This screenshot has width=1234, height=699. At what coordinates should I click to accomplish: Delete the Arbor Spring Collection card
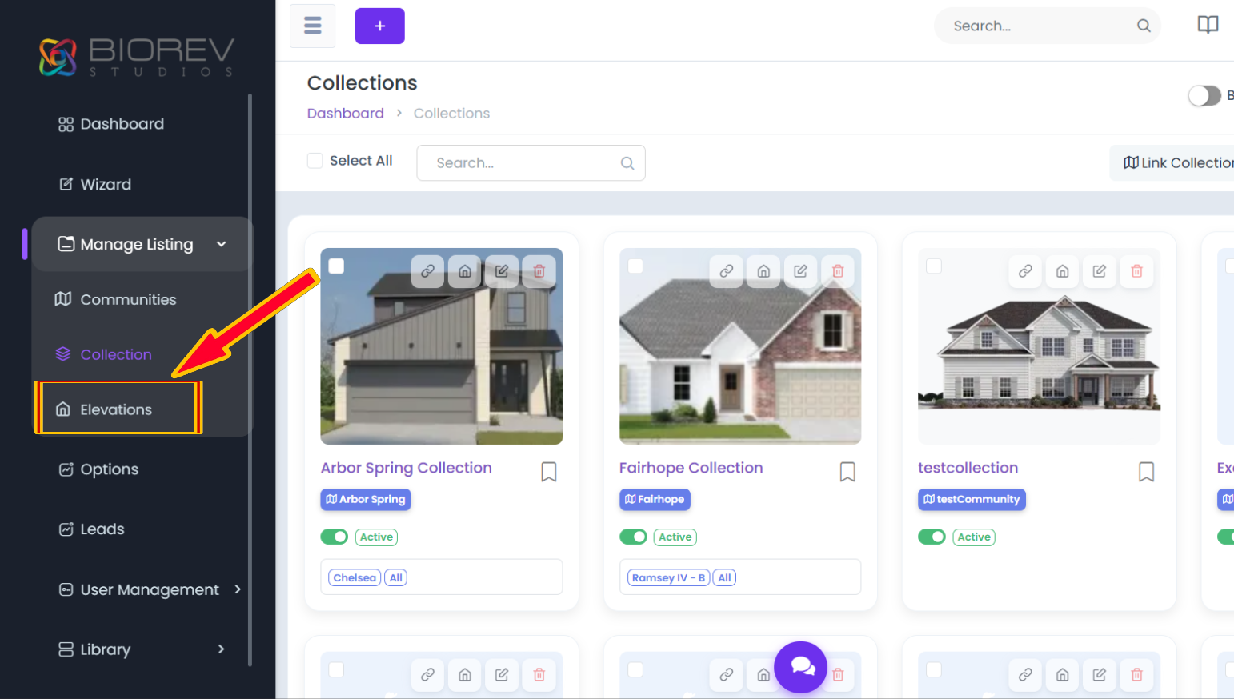coord(539,271)
